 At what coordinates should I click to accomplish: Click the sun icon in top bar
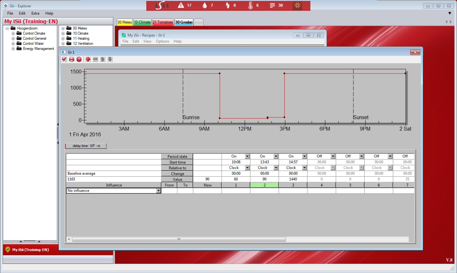tap(297, 5)
